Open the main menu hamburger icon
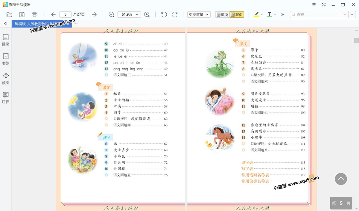359x211 pixels. tap(314, 4)
